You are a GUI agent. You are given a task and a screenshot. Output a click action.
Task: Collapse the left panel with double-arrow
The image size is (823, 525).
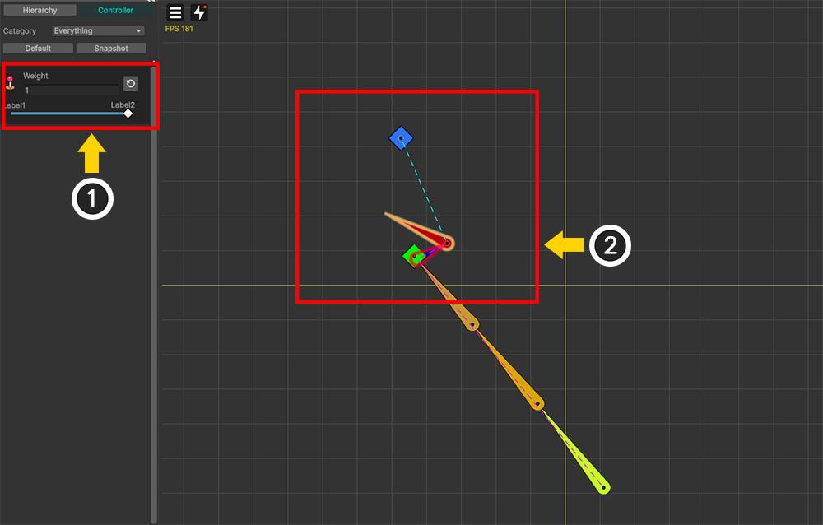[x=151, y=2]
